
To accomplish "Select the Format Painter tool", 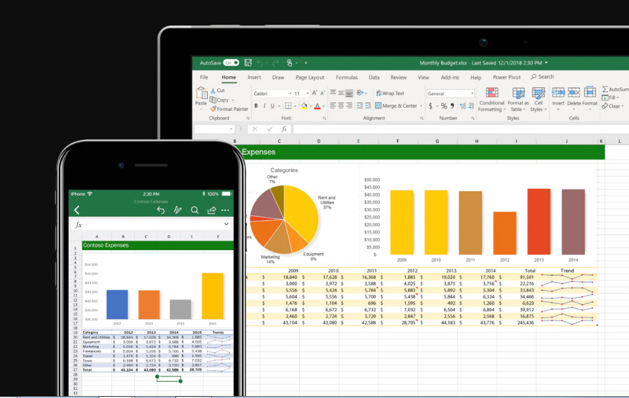I will (229, 109).
